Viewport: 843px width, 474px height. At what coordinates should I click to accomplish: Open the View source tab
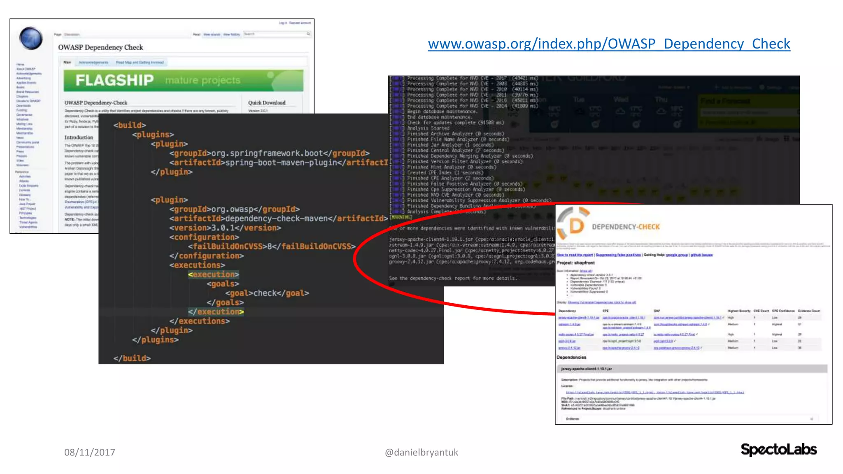[212, 35]
